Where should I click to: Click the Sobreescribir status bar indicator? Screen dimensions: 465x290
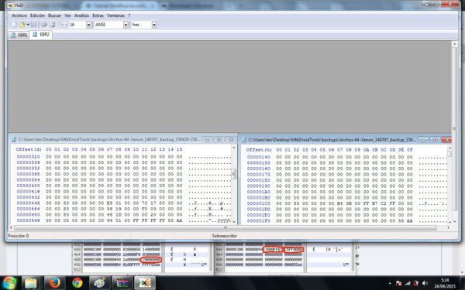(x=224, y=236)
